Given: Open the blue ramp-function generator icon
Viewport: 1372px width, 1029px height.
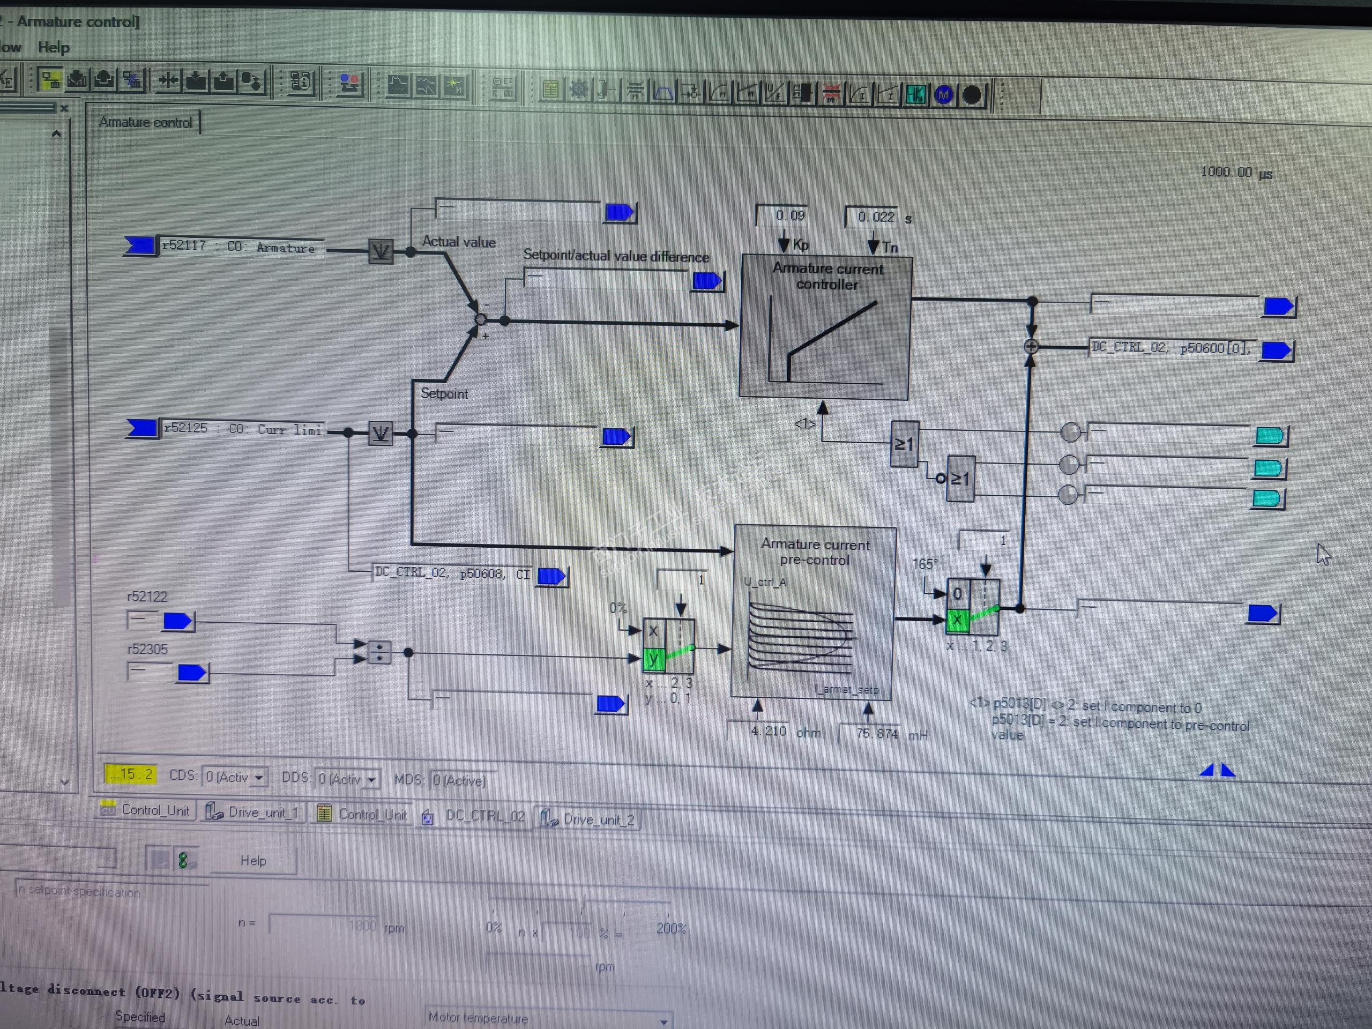Looking at the screenshot, I should (x=663, y=92).
